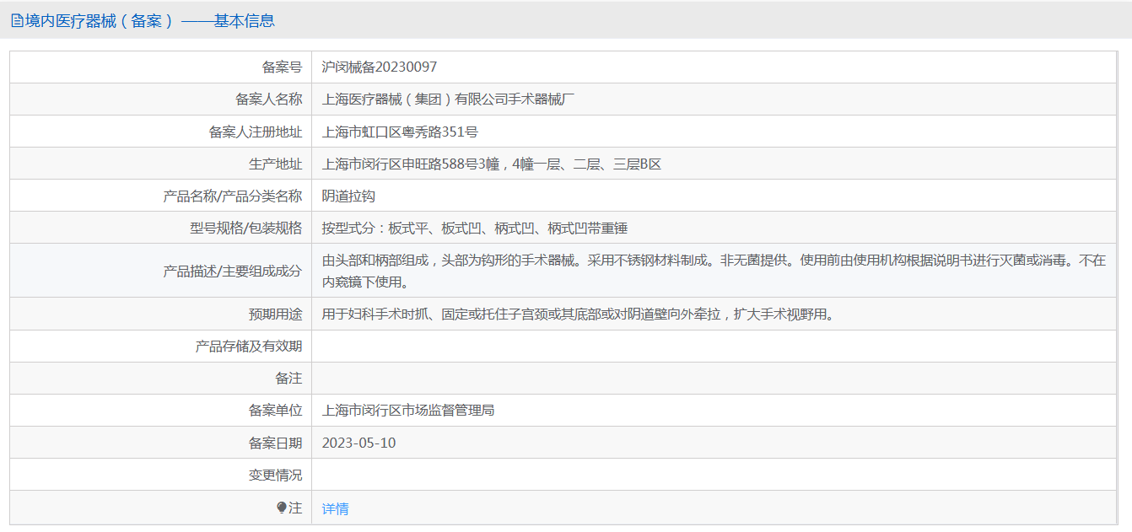
Task: Click the 备案人注册地址 label
Action: click(x=255, y=132)
